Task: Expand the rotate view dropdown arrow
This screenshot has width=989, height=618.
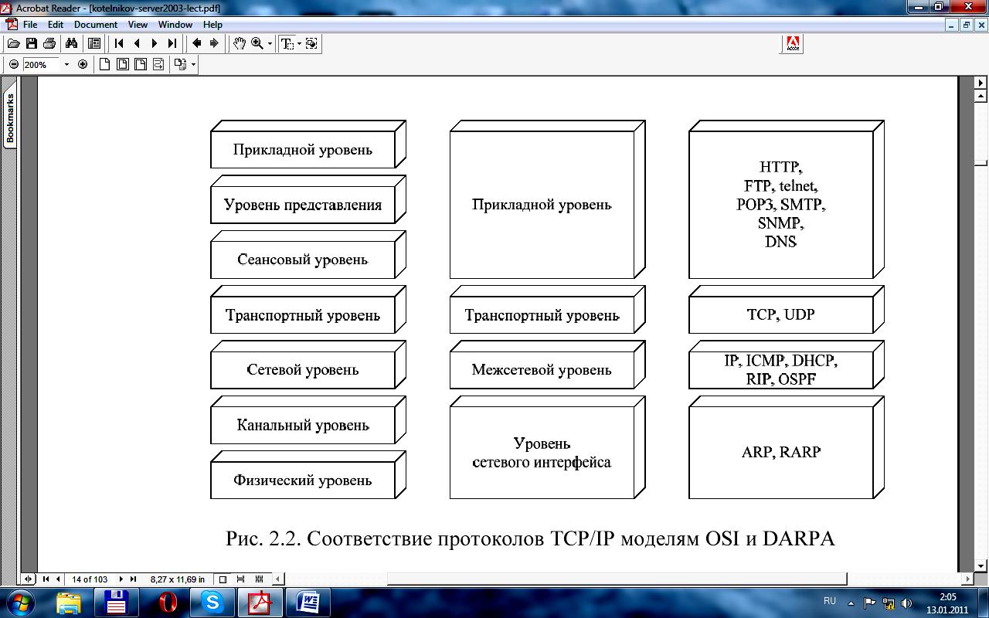Action: [193, 66]
